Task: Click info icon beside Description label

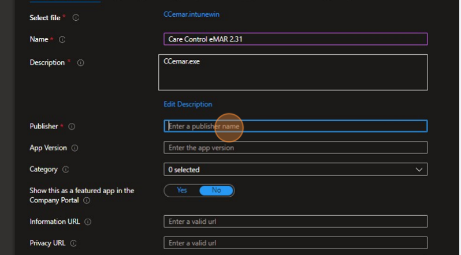Action: pos(80,63)
